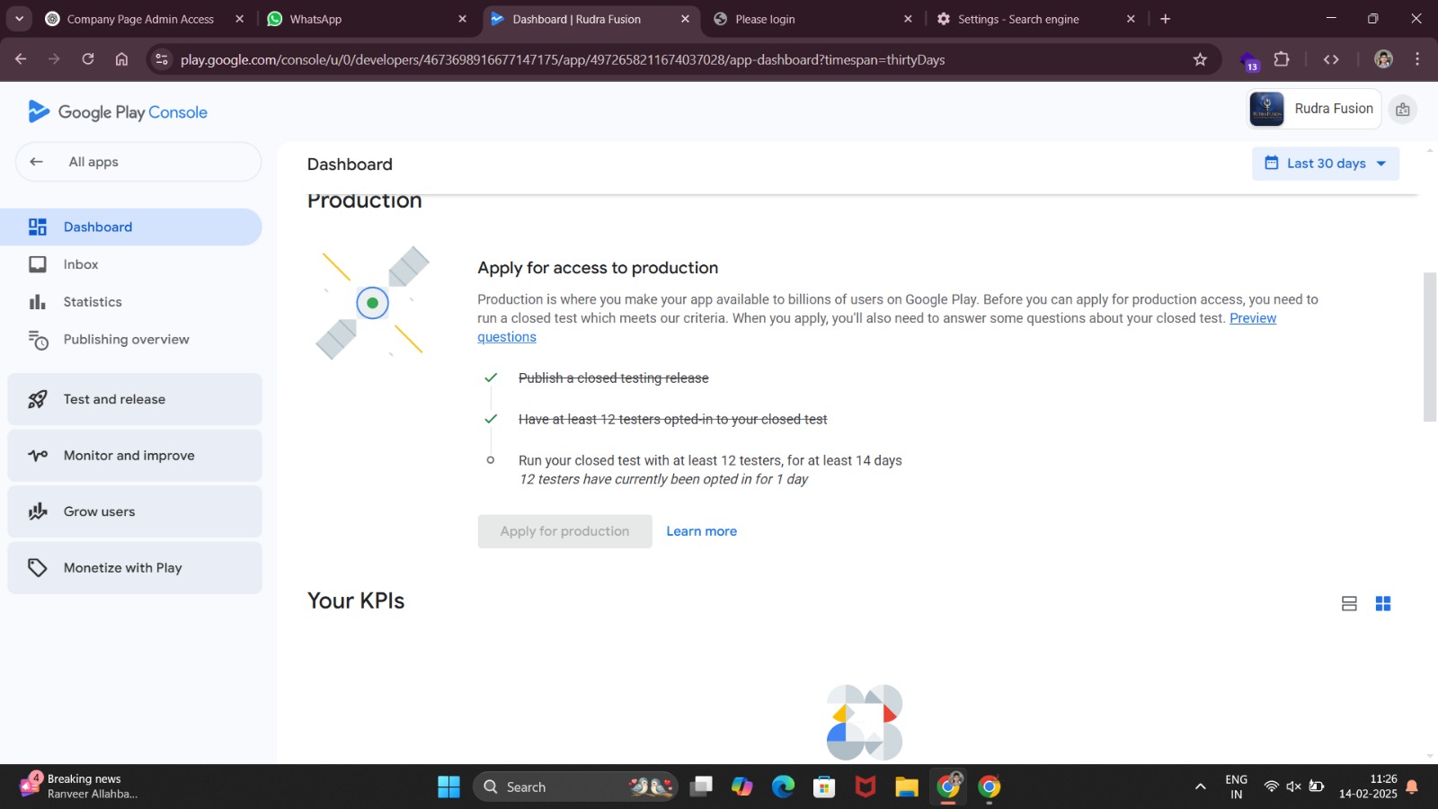
Task: Click the Rudra Fusion app icon thumbnail
Action: pos(1267,109)
